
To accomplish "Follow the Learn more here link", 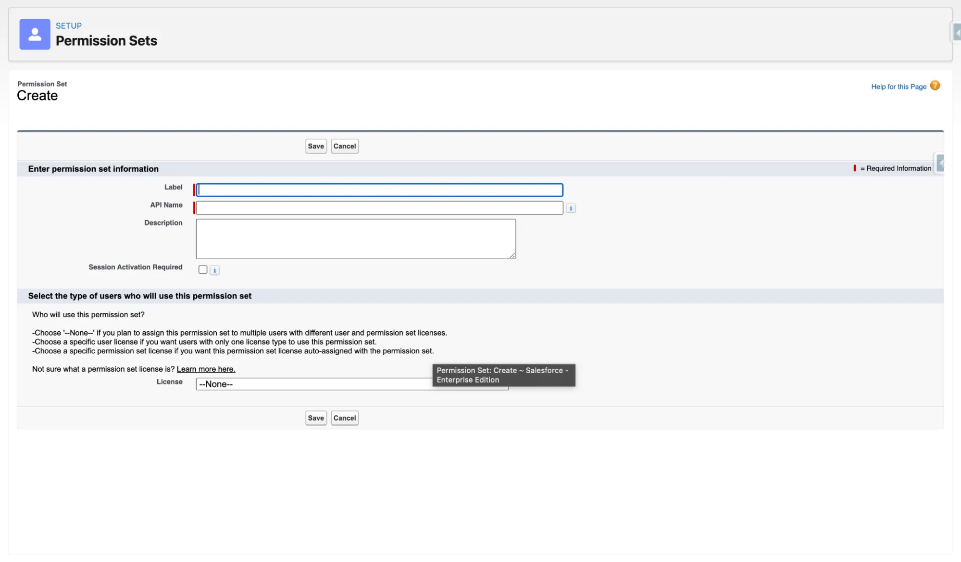I will 206,369.
